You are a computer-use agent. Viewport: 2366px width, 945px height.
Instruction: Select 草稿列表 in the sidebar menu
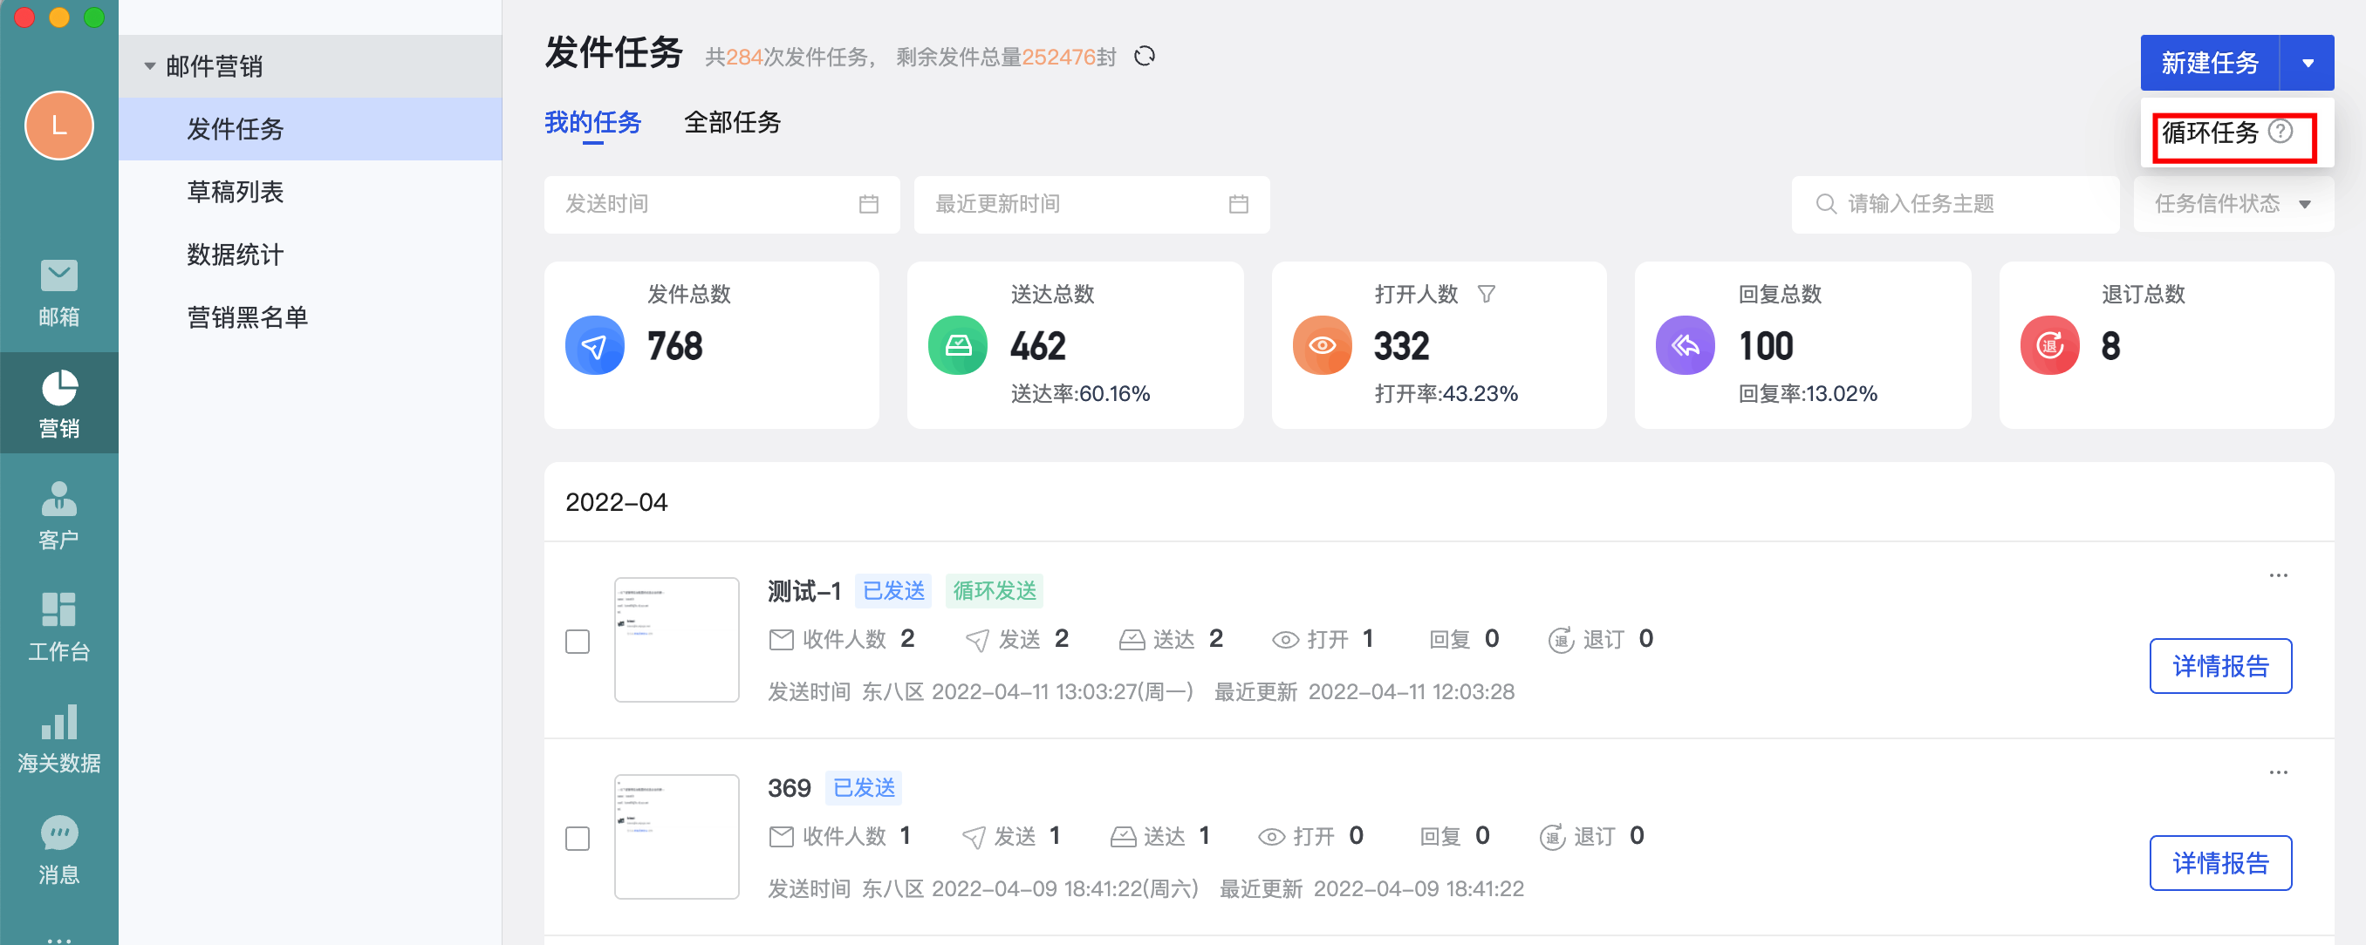point(236,192)
